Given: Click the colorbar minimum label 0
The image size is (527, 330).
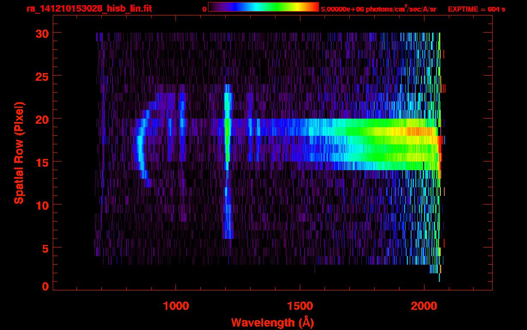Looking at the screenshot, I should tap(204, 9).
